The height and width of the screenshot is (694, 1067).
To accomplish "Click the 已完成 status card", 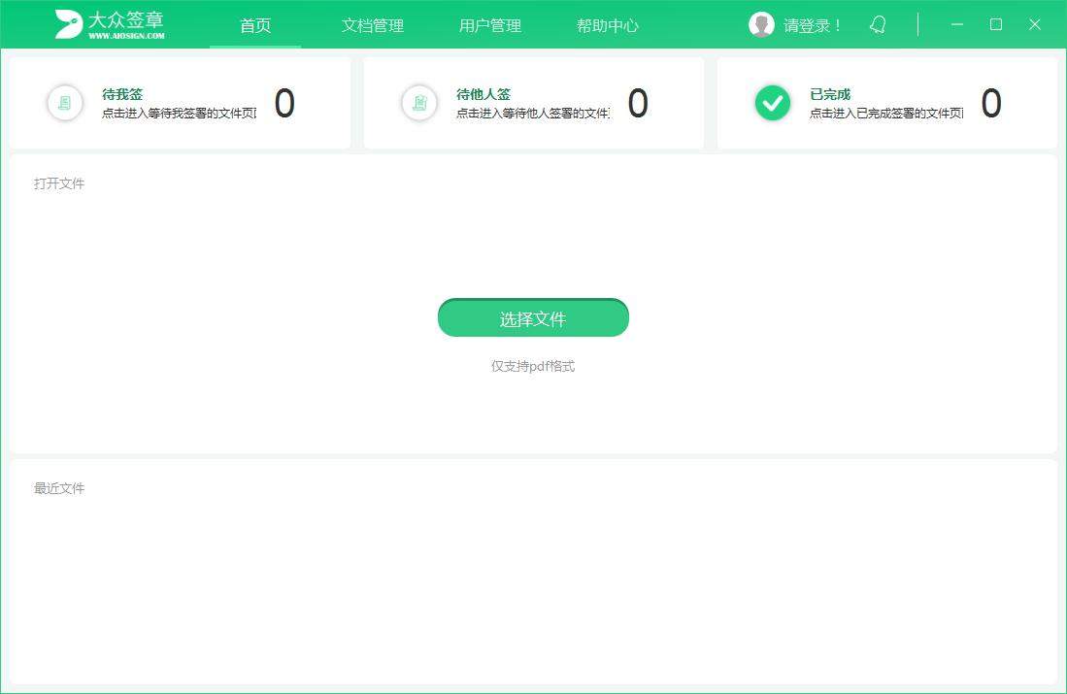I will pos(886,102).
